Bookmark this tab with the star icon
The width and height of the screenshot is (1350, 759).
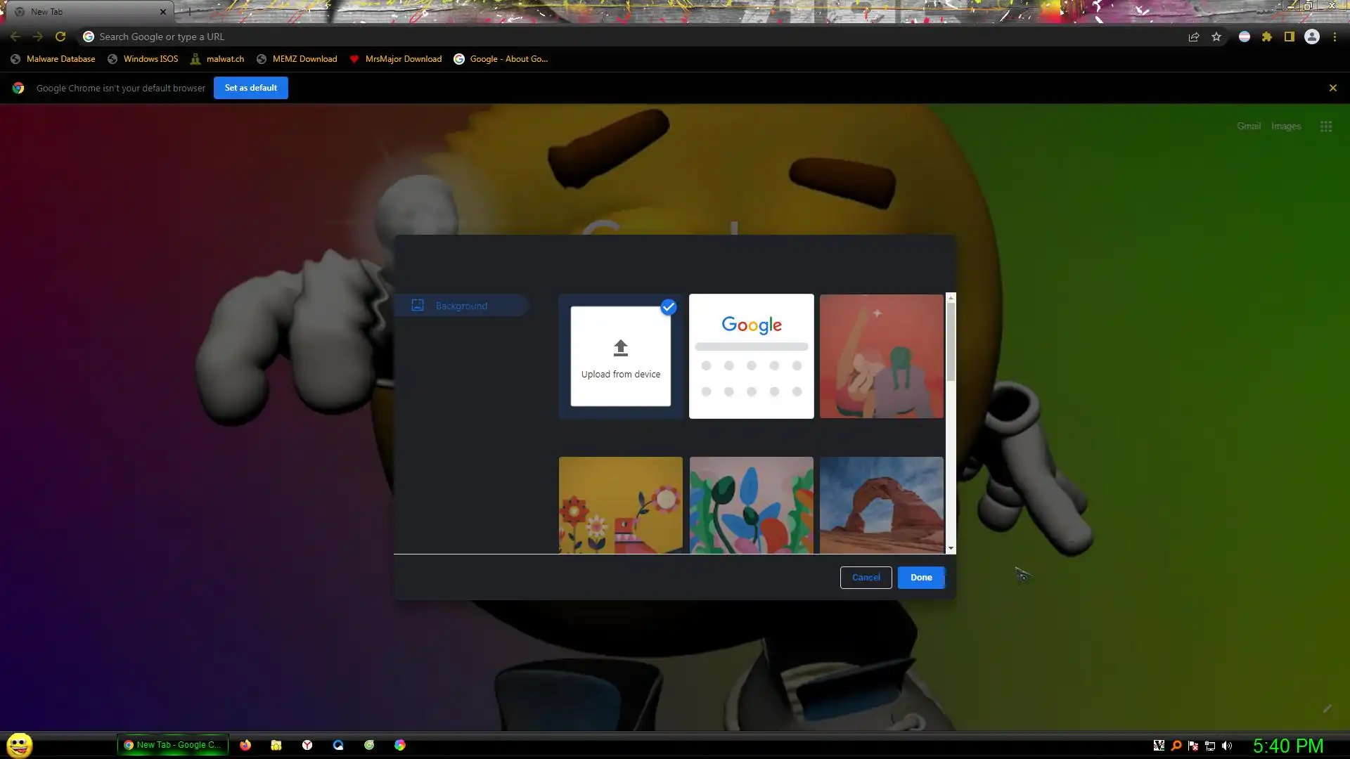pyautogui.click(x=1216, y=37)
